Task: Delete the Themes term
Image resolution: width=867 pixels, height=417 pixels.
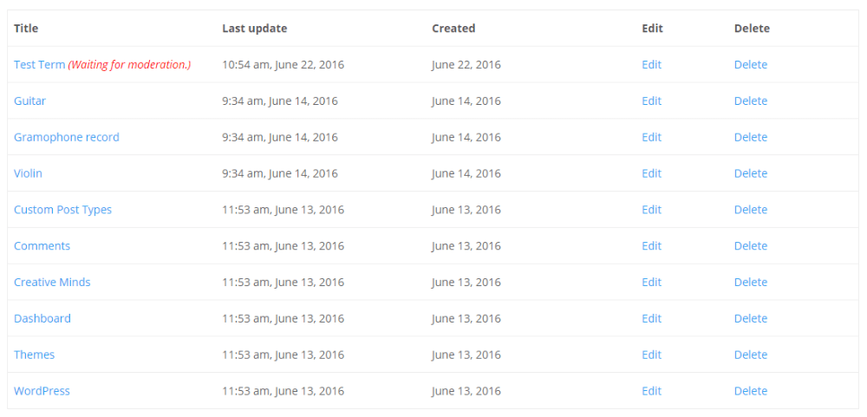Action: click(750, 355)
